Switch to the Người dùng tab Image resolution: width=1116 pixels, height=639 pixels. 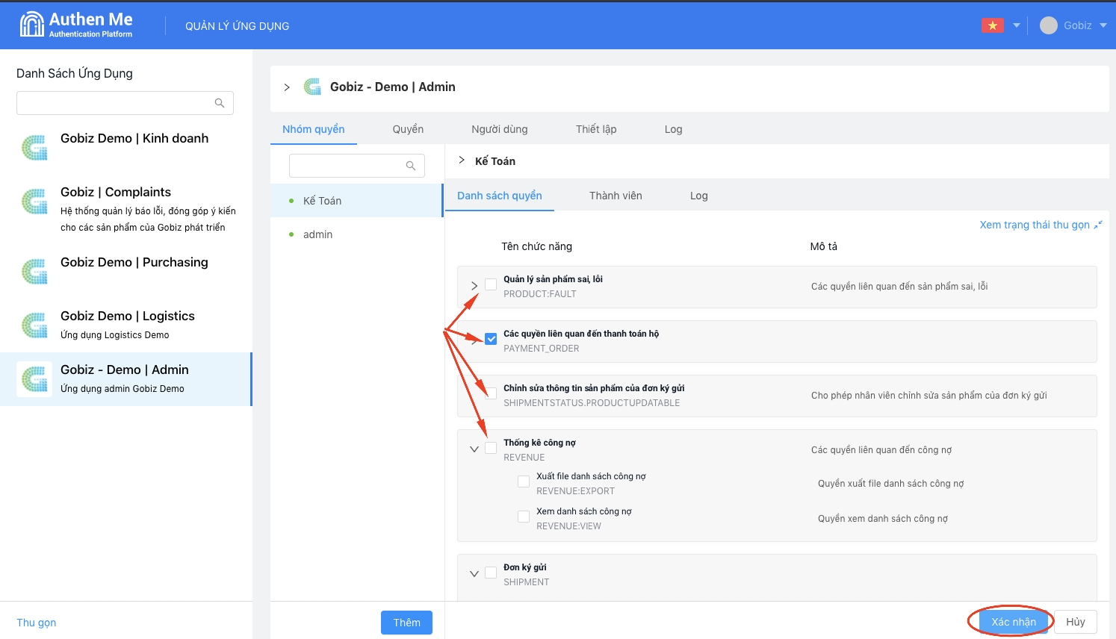pyautogui.click(x=499, y=129)
